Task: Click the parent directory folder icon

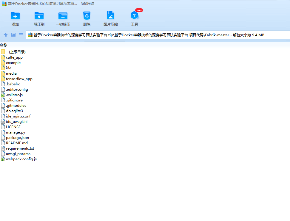Action: point(3,52)
